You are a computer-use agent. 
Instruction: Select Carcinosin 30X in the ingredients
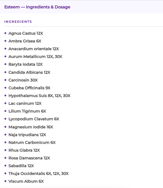pos(23,80)
